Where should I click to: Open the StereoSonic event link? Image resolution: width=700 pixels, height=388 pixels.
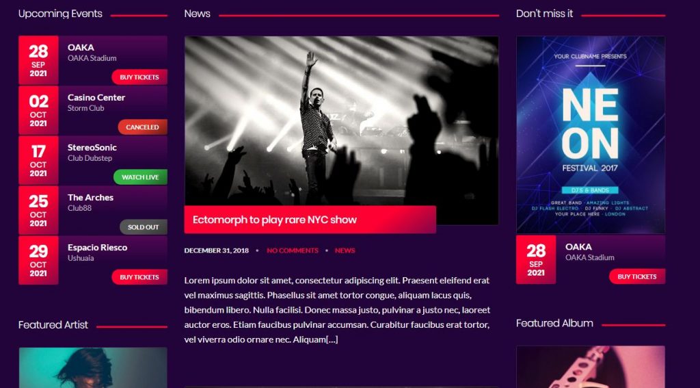tap(92, 148)
